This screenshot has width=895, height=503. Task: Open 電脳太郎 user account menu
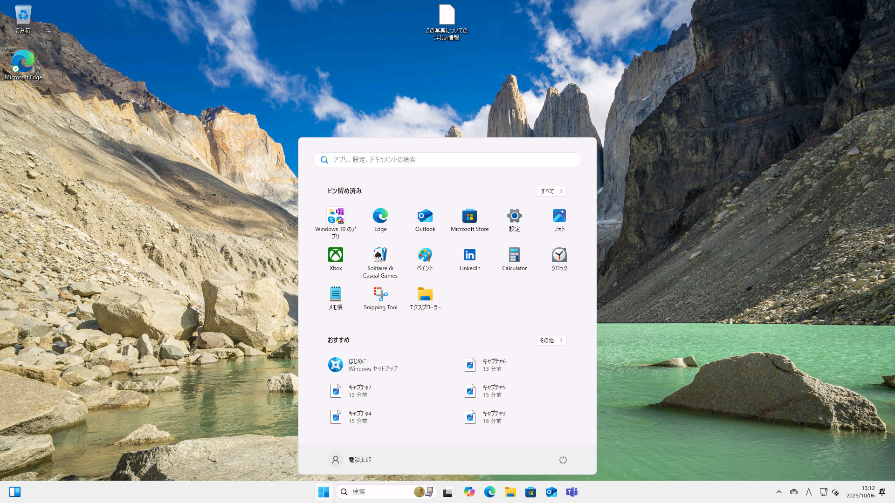(350, 460)
